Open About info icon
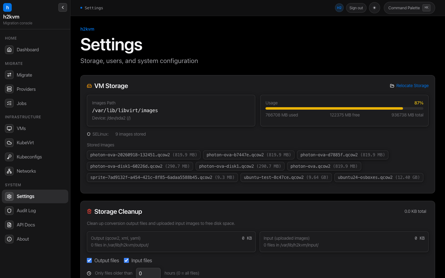 coord(9,239)
